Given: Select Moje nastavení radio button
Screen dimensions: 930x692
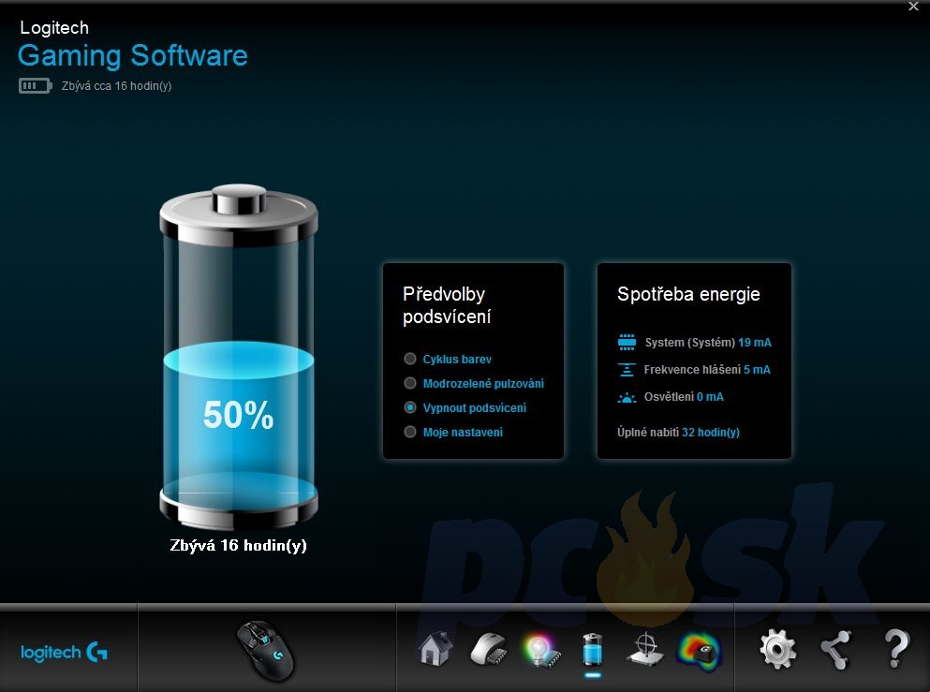Looking at the screenshot, I should 410,432.
